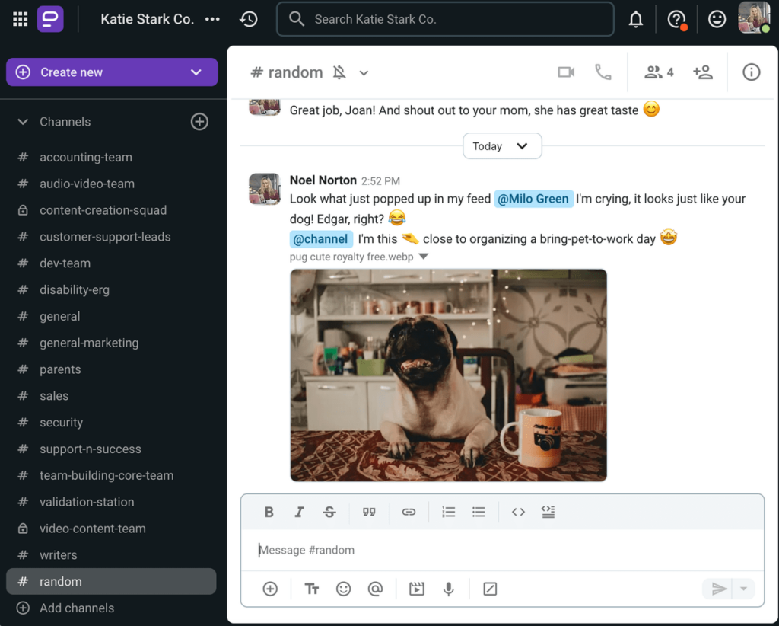Collapse the Channels section

pyautogui.click(x=23, y=122)
